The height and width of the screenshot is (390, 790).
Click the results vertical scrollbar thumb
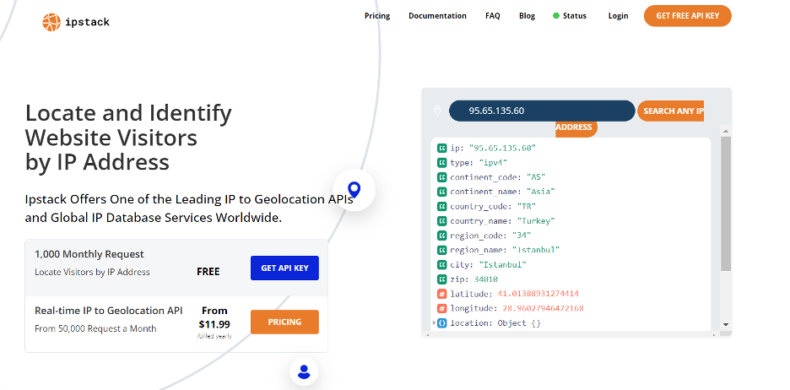726,203
